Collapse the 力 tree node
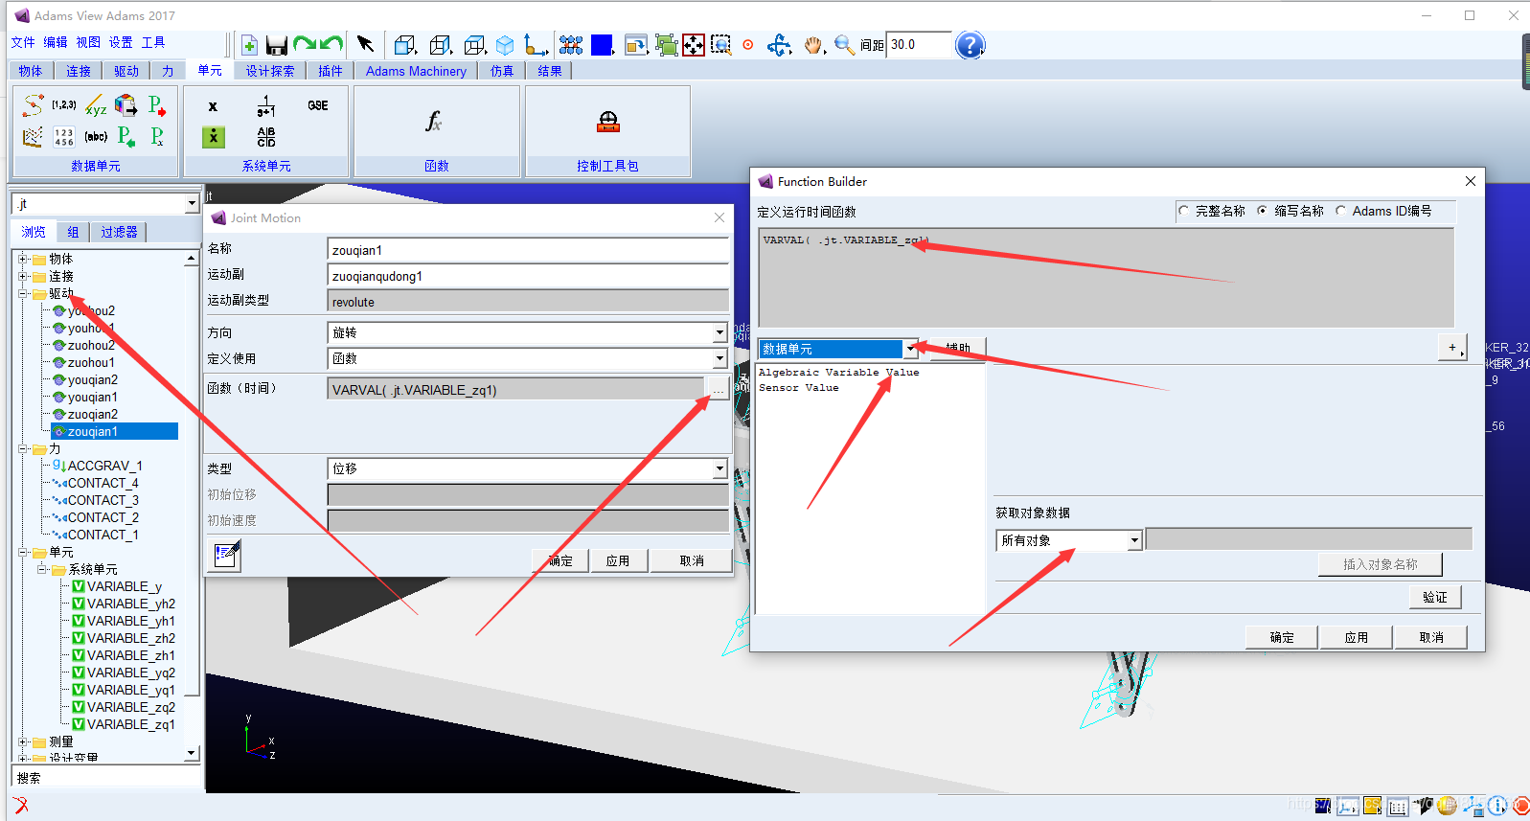Image resolution: width=1530 pixels, height=821 pixels. (23, 448)
